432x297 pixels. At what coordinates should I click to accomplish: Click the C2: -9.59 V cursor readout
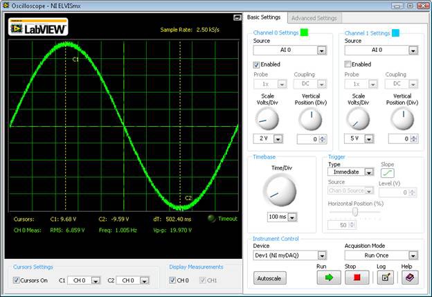click(x=114, y=219)
